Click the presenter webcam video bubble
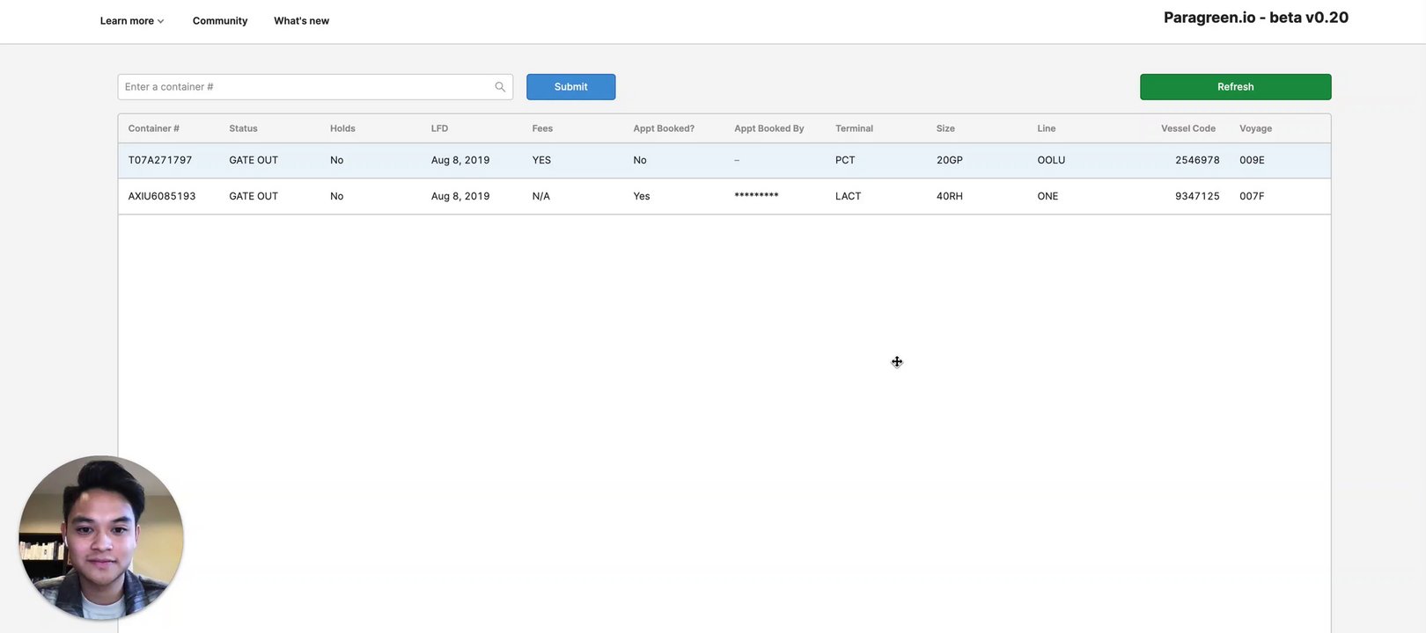The height and width of the screenshot is (633, 1426). (x=101, y=538)
